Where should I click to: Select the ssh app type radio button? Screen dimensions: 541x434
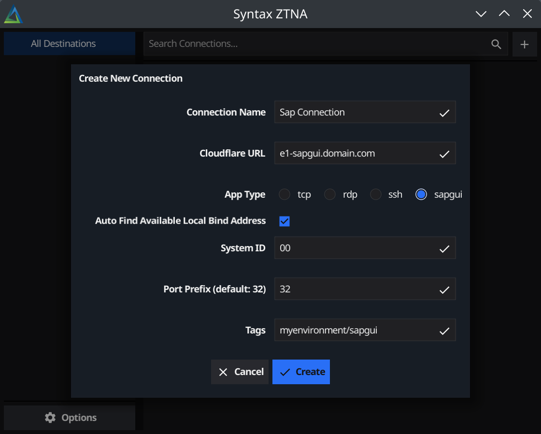tap(375, 194)
